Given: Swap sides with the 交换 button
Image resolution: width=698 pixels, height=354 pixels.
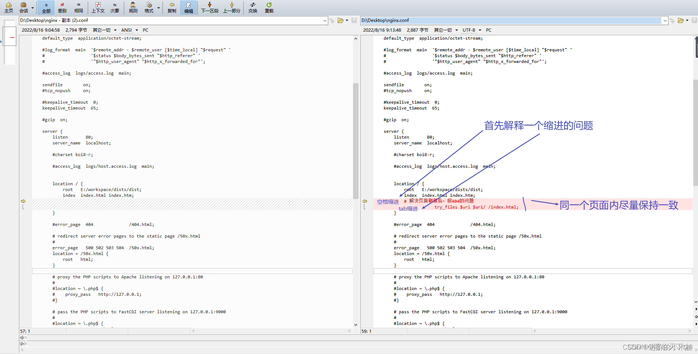Looking at the screenshot, I should (x=253, y=7).
